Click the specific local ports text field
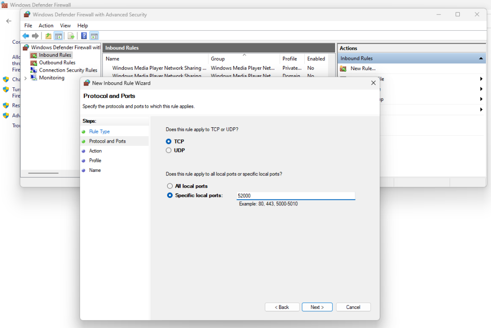The height and width of the screenshot is (328, 491). [x=296, y=196]
